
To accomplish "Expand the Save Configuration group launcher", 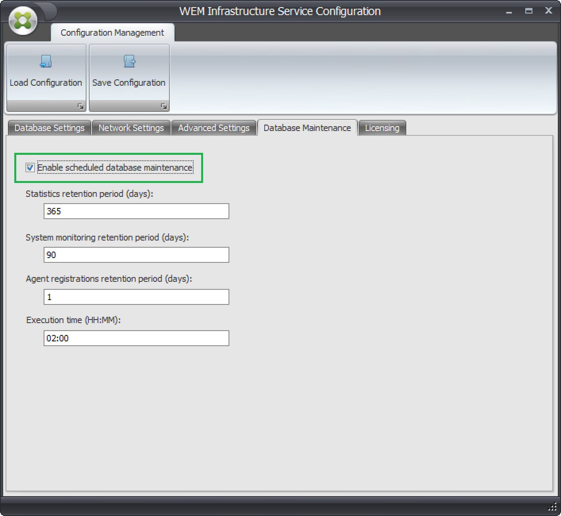I will pyautogui.click(x=164, y=106).
